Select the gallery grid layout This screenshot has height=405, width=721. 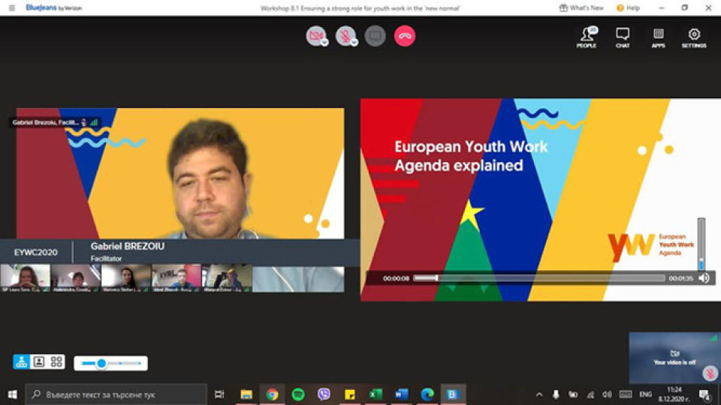(56, 361)
